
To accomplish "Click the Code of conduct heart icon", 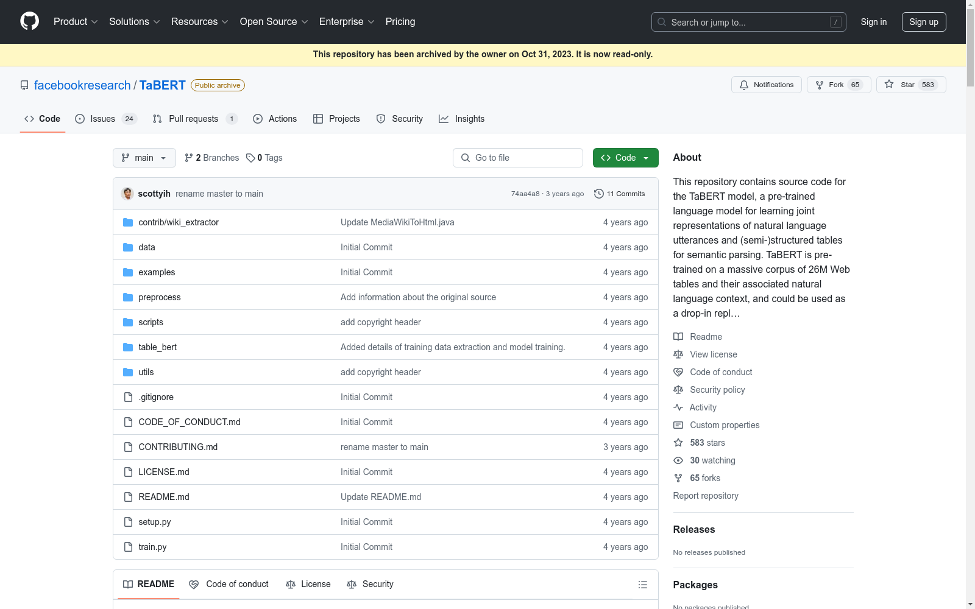I will coord(678,372).
